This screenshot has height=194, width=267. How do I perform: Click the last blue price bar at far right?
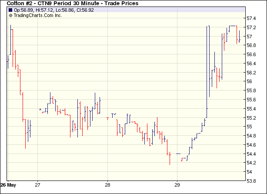[239, 37]
